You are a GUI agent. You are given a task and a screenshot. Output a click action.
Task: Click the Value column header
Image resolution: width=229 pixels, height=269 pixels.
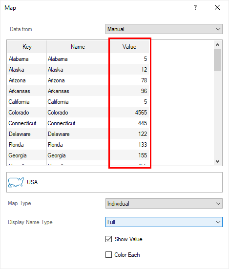click(x=129, y=47)
